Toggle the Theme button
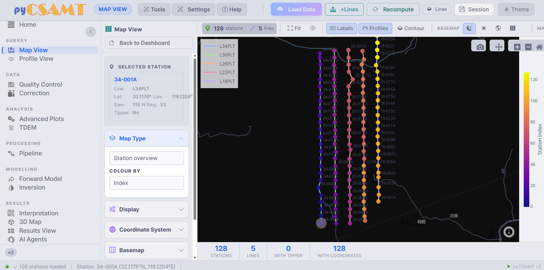This screenshot has width=544, height=270. tap(516, 10)
